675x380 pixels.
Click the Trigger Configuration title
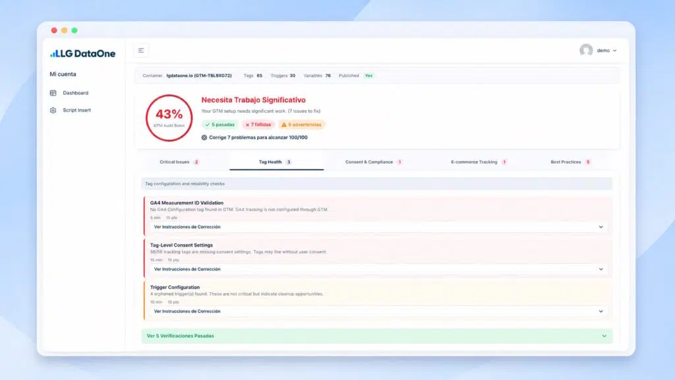tap(175, 287)
